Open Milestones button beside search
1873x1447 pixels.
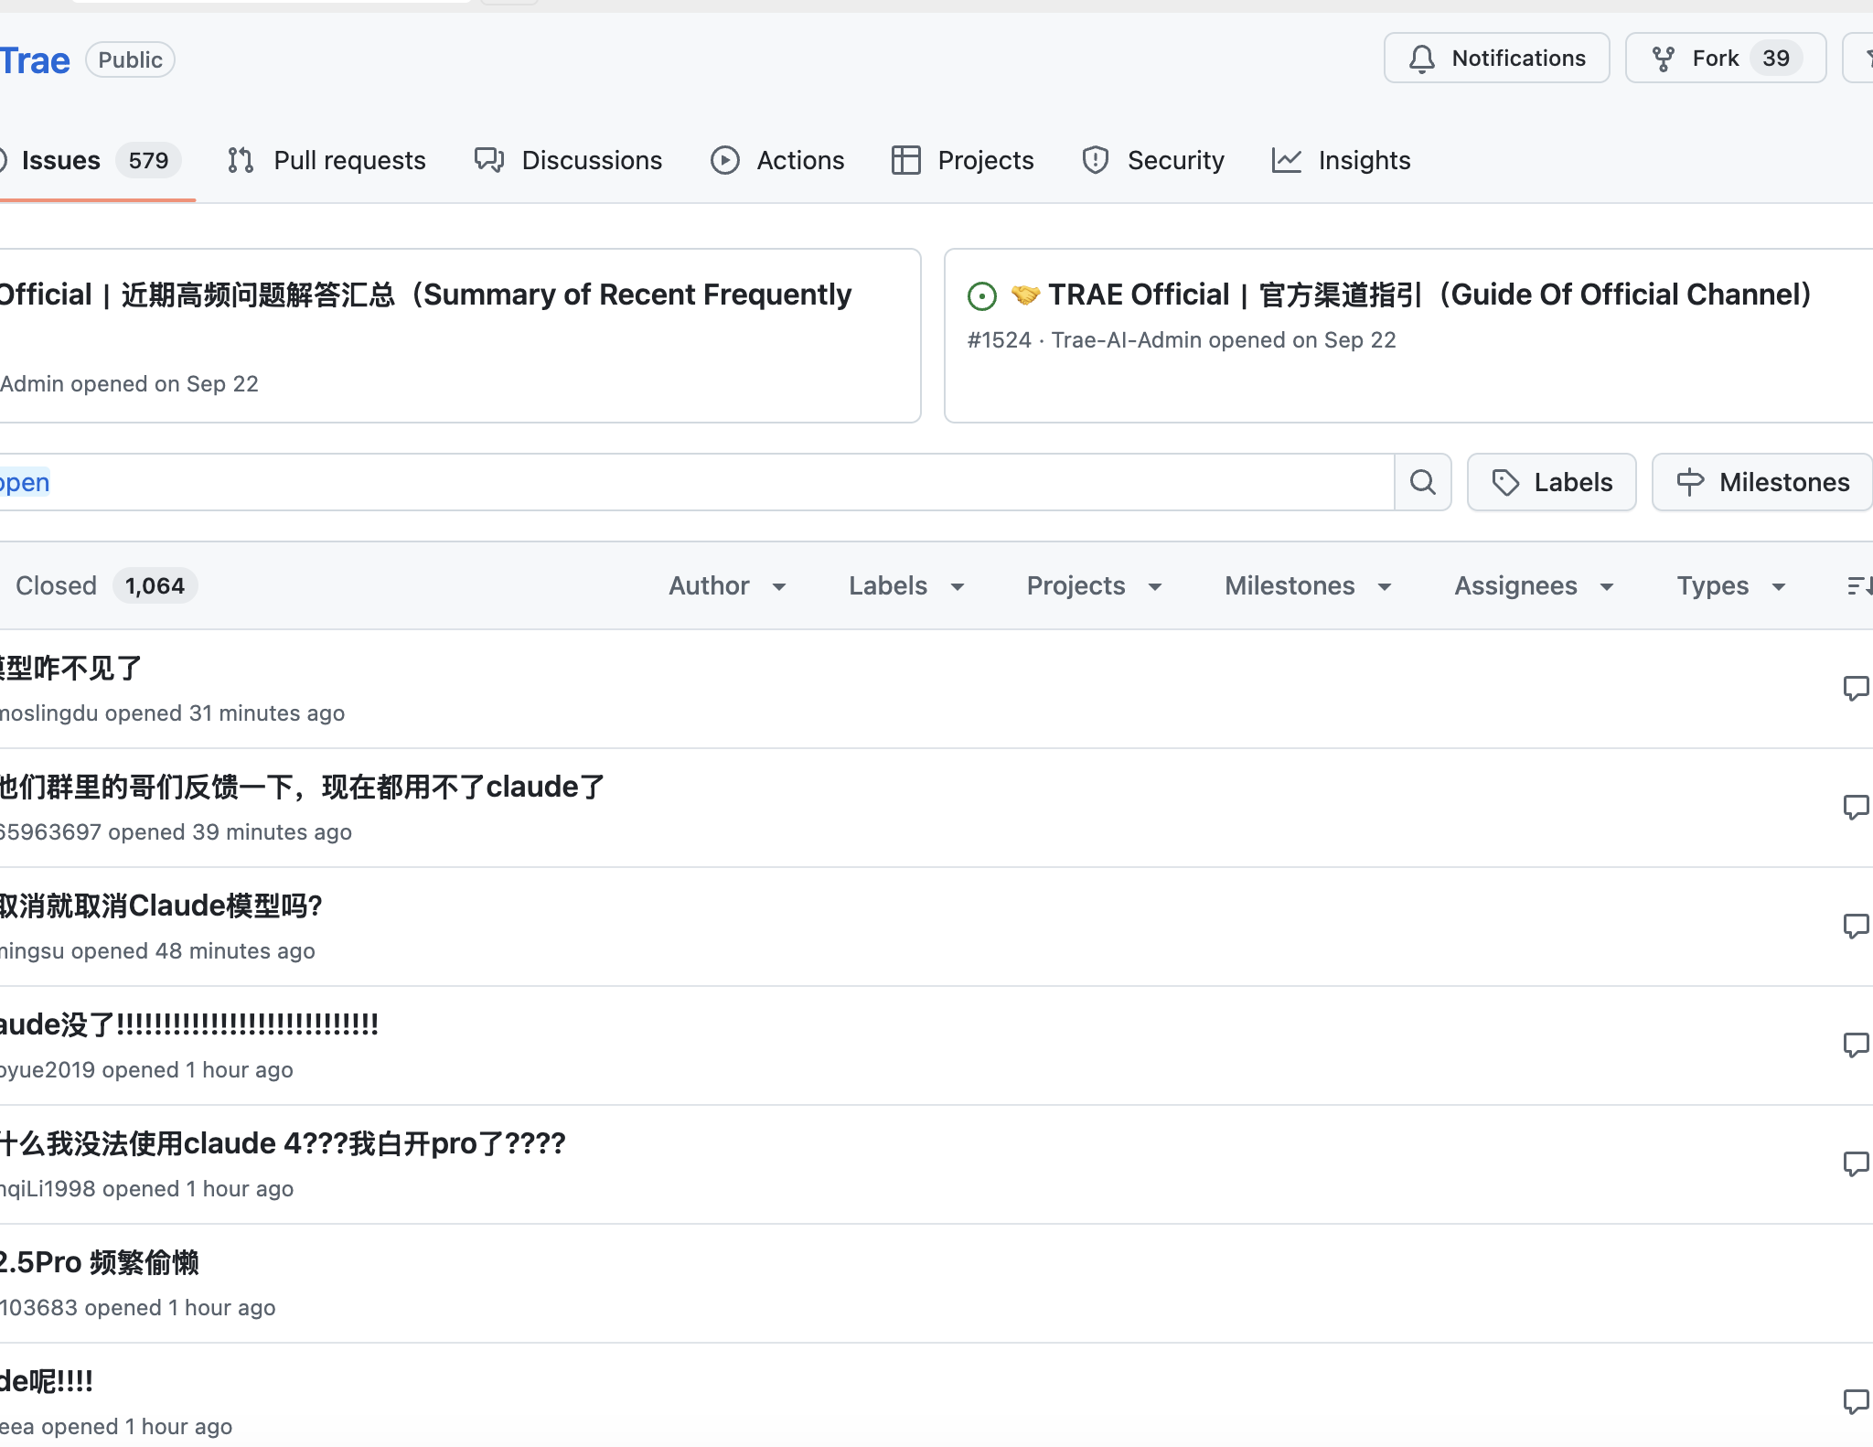[1761, 482]
